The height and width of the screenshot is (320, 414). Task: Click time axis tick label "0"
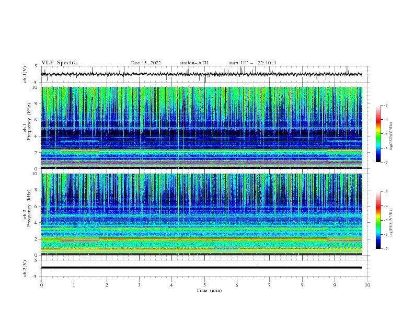coord(41,285)
